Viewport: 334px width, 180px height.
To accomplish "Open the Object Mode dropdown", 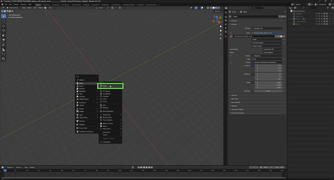I will (14, 8).
